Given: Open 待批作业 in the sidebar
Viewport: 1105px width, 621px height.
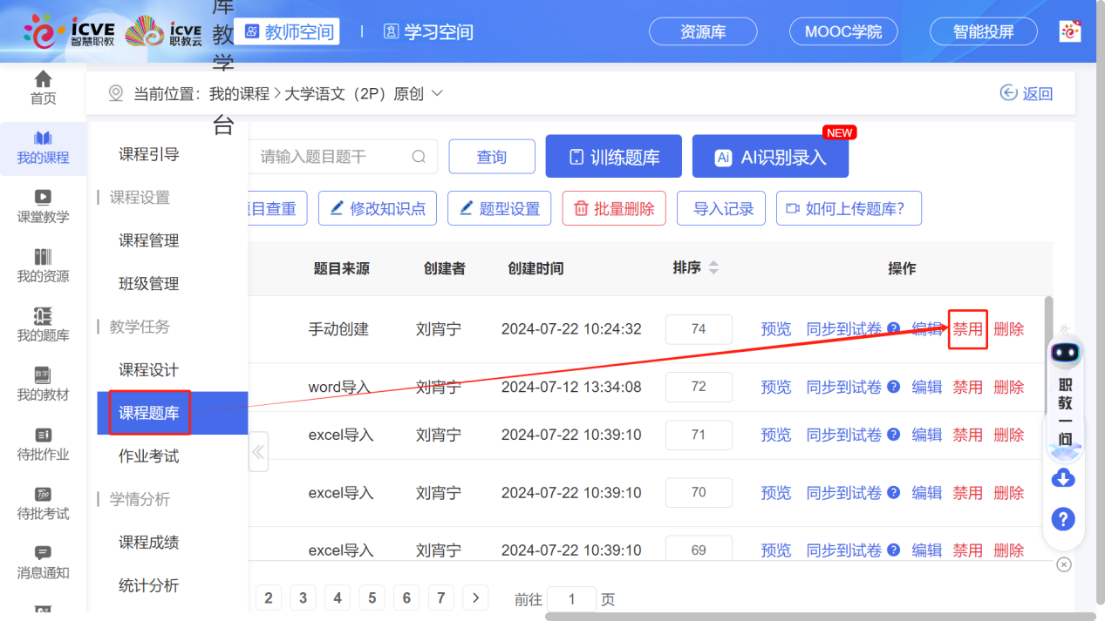Looking at the screenshot, I should click(x=41, y=441).
